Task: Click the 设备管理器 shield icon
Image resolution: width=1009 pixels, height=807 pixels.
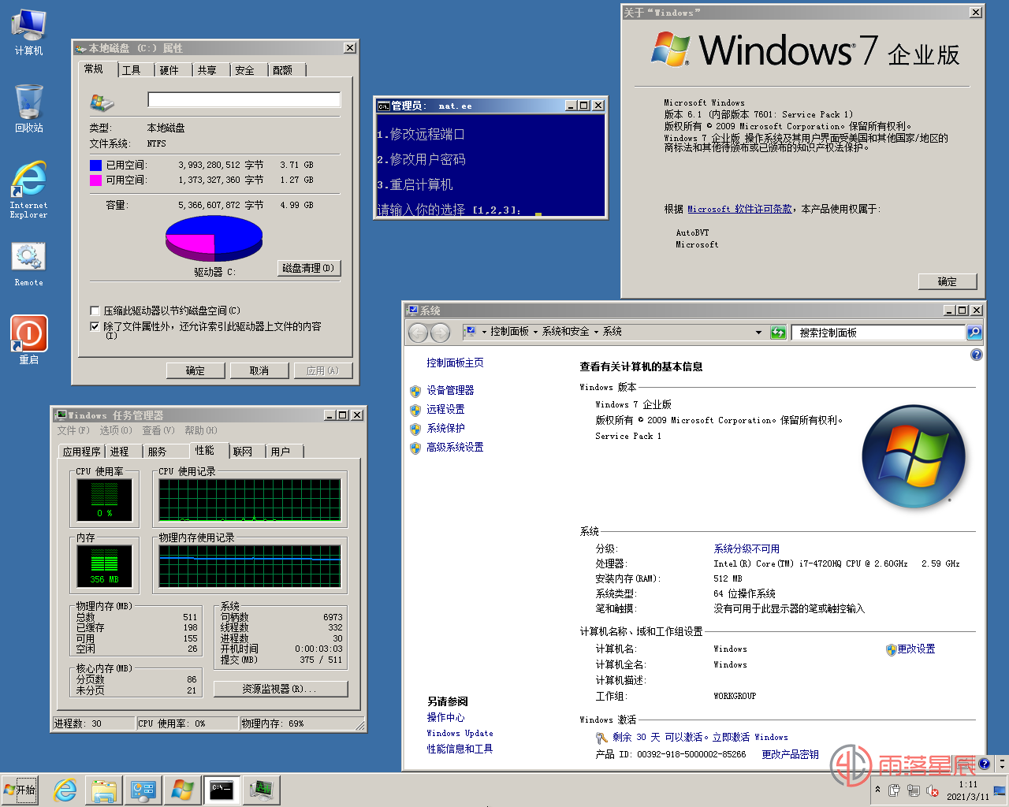Action: coord(415,391)
